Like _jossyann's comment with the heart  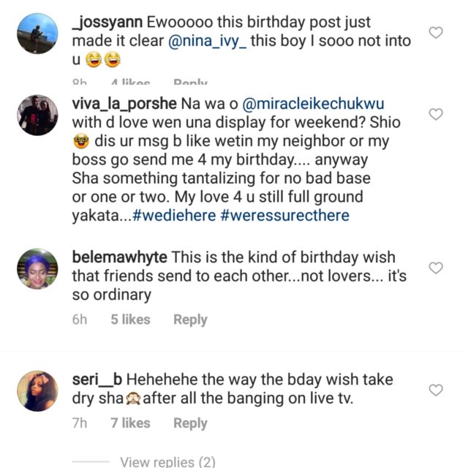[435, 33]
